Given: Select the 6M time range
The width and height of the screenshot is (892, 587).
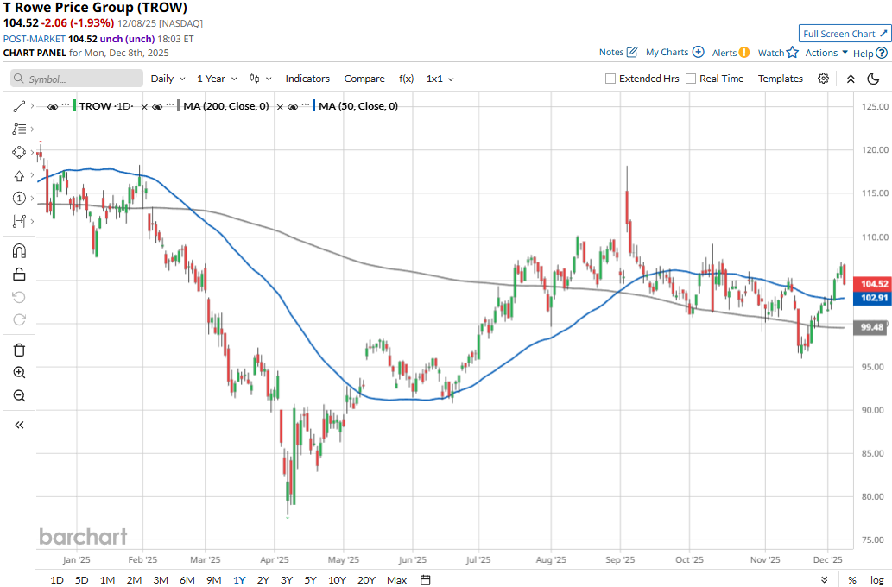Looking at the screenshot, I should click(x=187, y=580).
